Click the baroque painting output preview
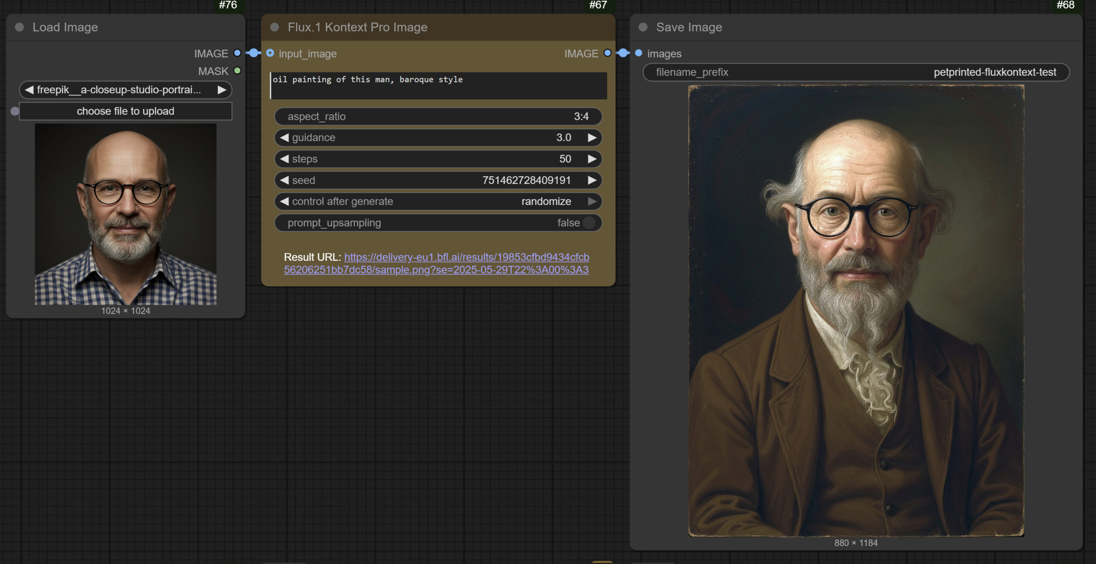The image size is (1096, 564). [x=856, y=310]
